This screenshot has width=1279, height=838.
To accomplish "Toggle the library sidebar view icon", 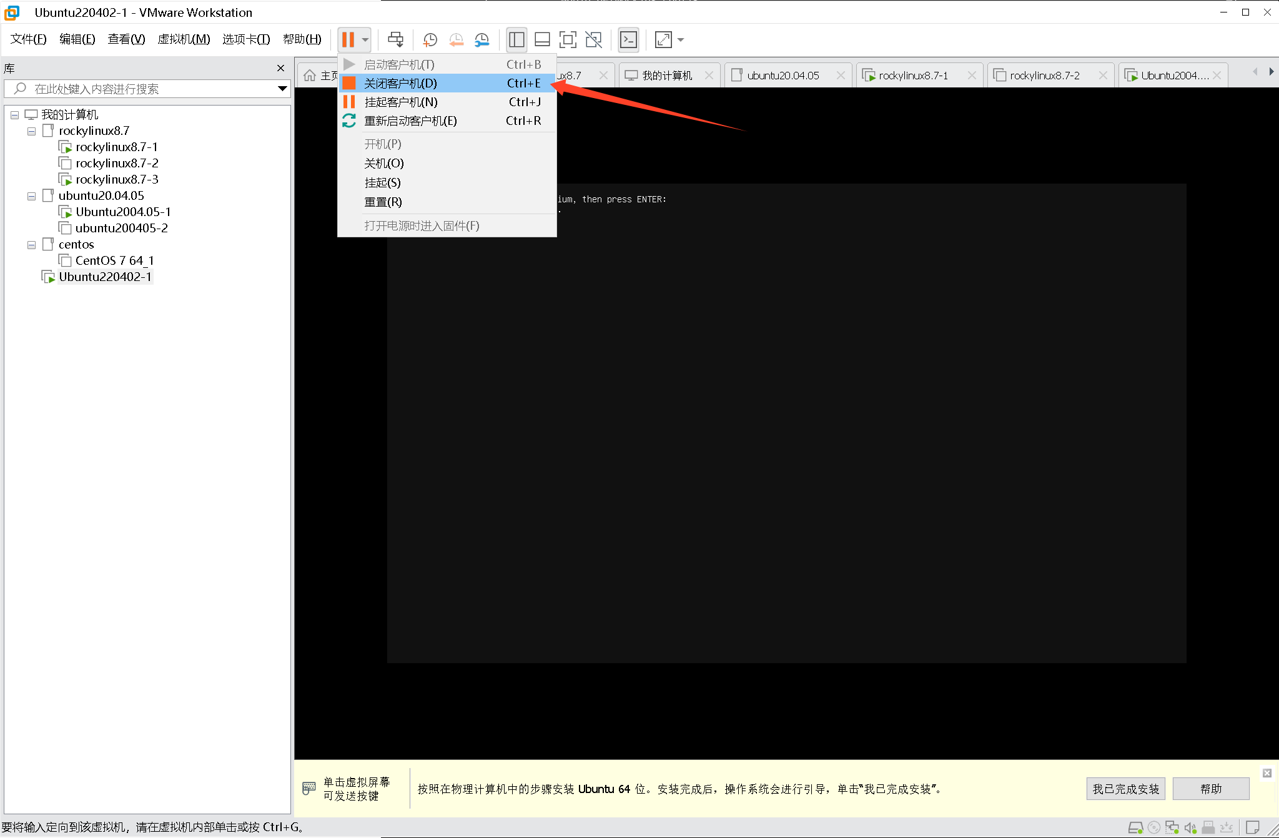I will click(516, 40).
